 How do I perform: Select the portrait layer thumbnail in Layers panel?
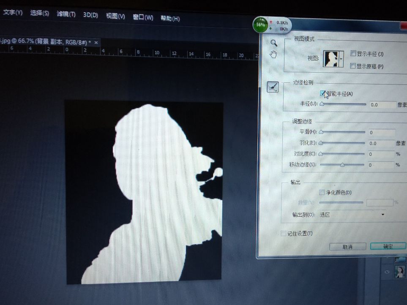click(x=399, y=272)
